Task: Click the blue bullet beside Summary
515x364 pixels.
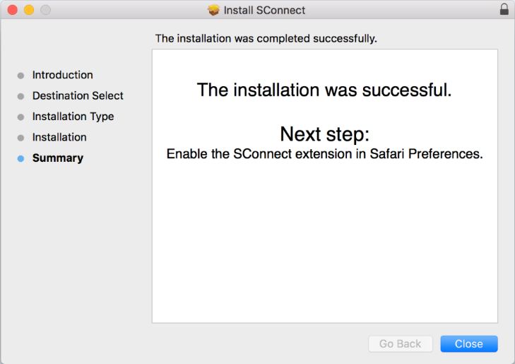Action: pos(20,158)
